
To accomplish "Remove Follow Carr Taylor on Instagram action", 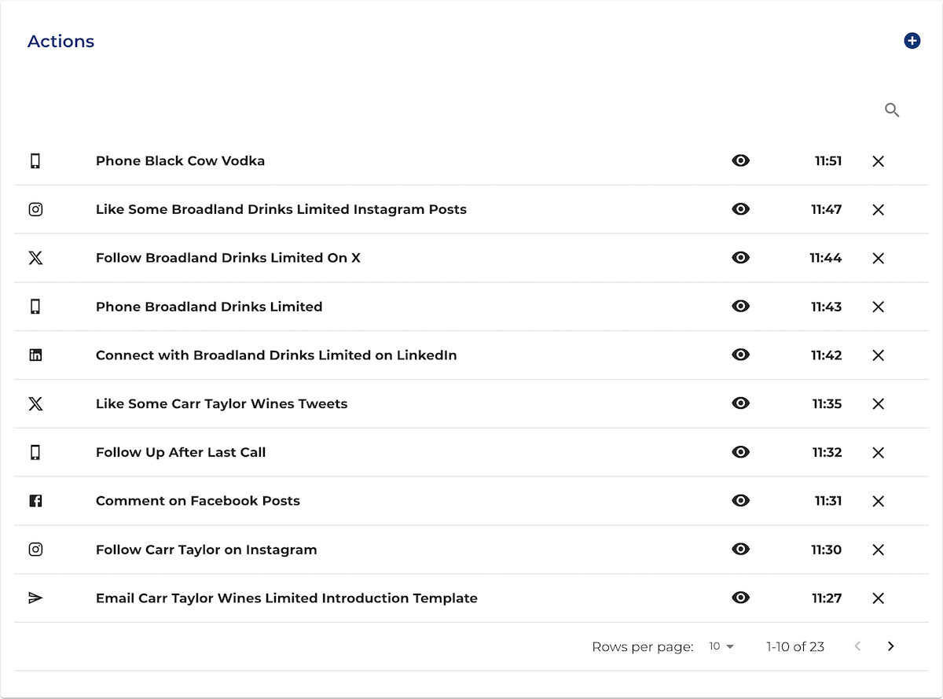I will [x=879, y=550].
